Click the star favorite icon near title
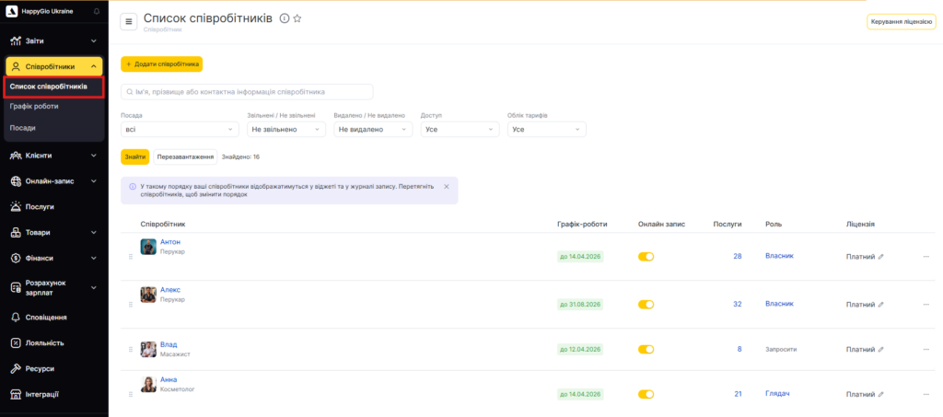943x417 pixels. pos(297,18)
